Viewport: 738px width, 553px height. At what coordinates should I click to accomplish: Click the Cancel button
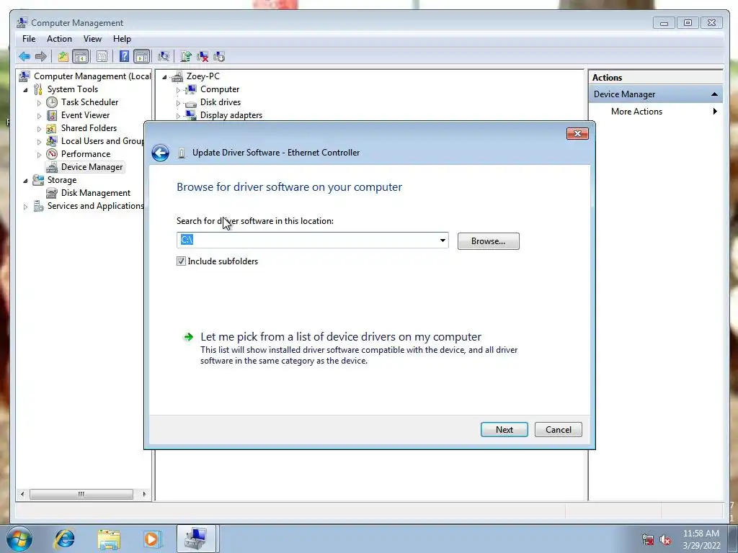tap(559, 429)
